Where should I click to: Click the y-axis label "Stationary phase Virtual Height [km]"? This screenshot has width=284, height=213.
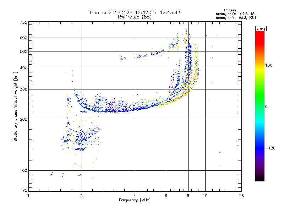point(16,106)
